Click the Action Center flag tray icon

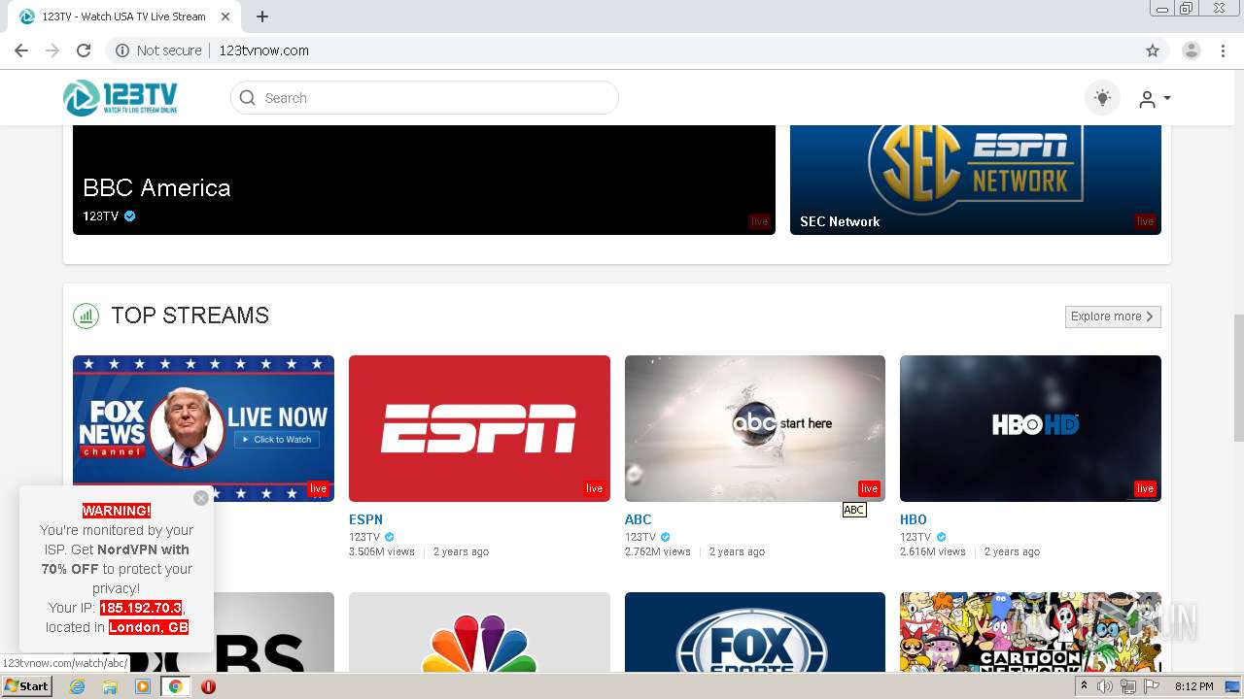tap(1152, 686)
